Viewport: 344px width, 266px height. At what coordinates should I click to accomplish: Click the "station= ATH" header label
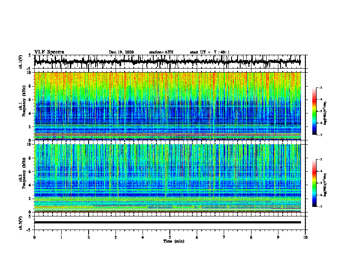(161, 52)
